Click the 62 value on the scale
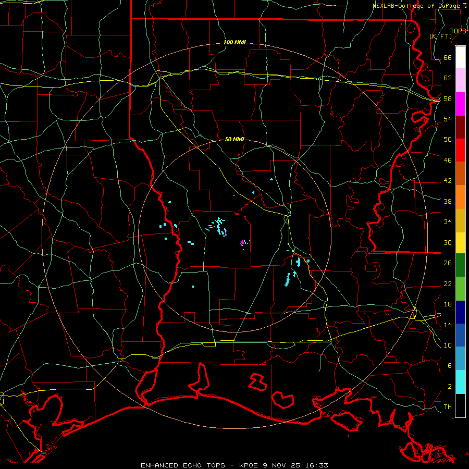 448,78
